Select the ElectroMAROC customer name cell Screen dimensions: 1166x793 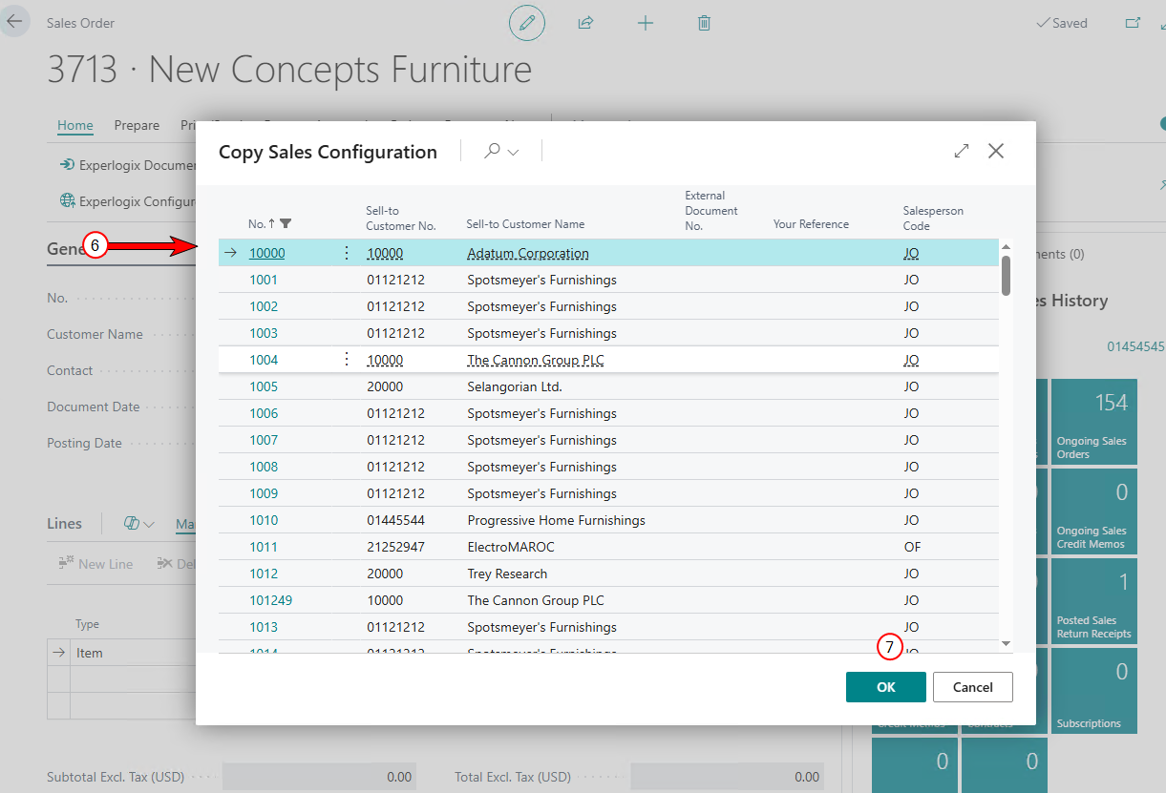(511, 547)
